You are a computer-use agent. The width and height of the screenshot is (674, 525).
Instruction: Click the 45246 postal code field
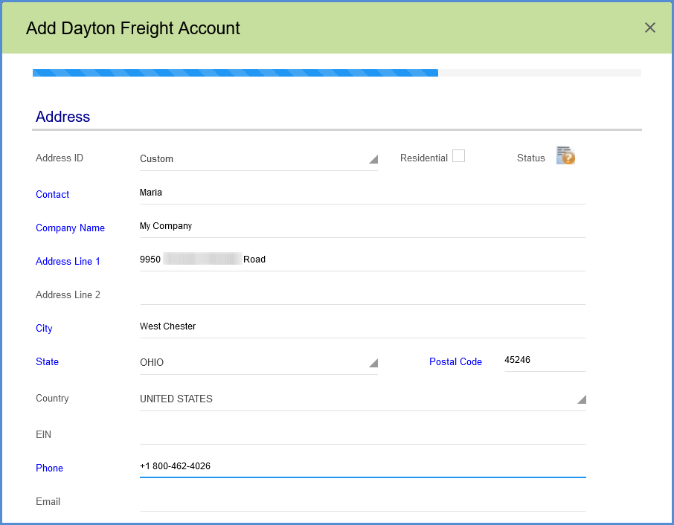545,359
